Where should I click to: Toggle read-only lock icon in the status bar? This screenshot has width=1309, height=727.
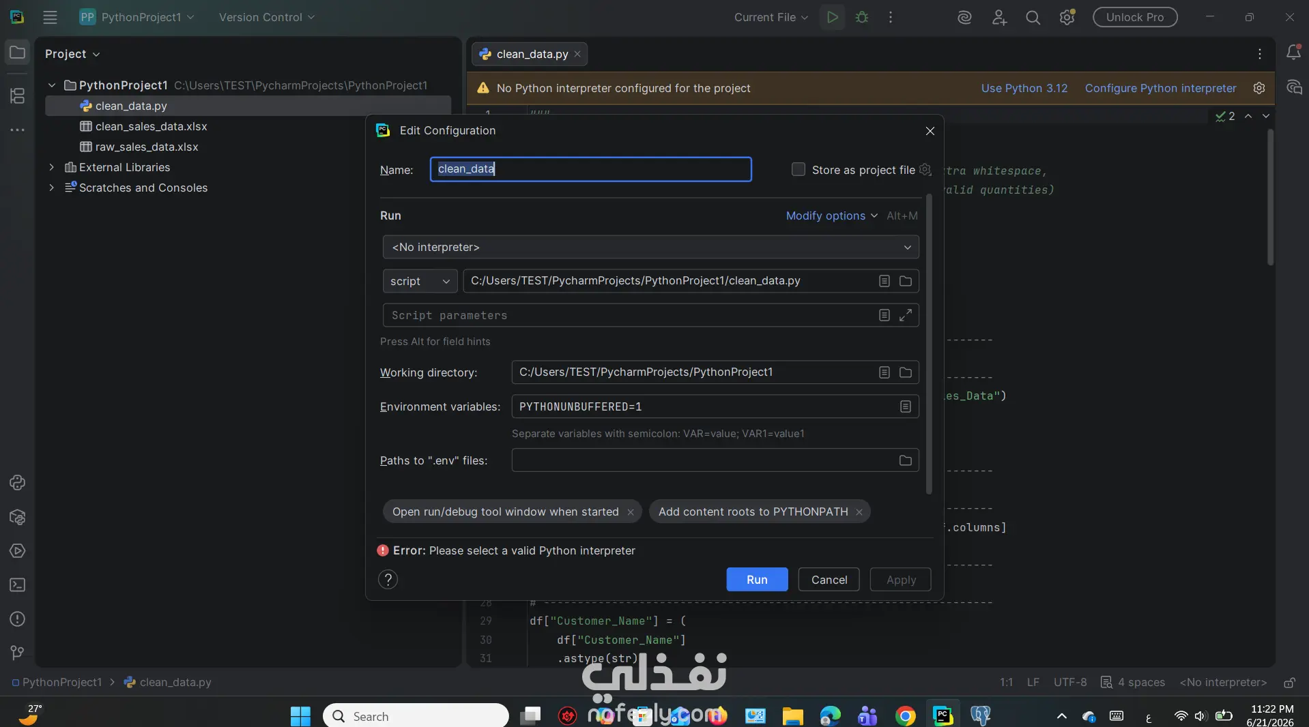(1289, 682)
